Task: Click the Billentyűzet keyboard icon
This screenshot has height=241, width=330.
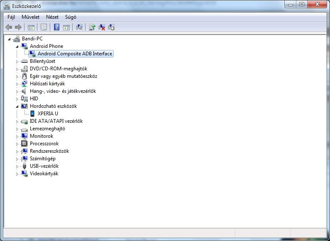Action: [24, 62]
